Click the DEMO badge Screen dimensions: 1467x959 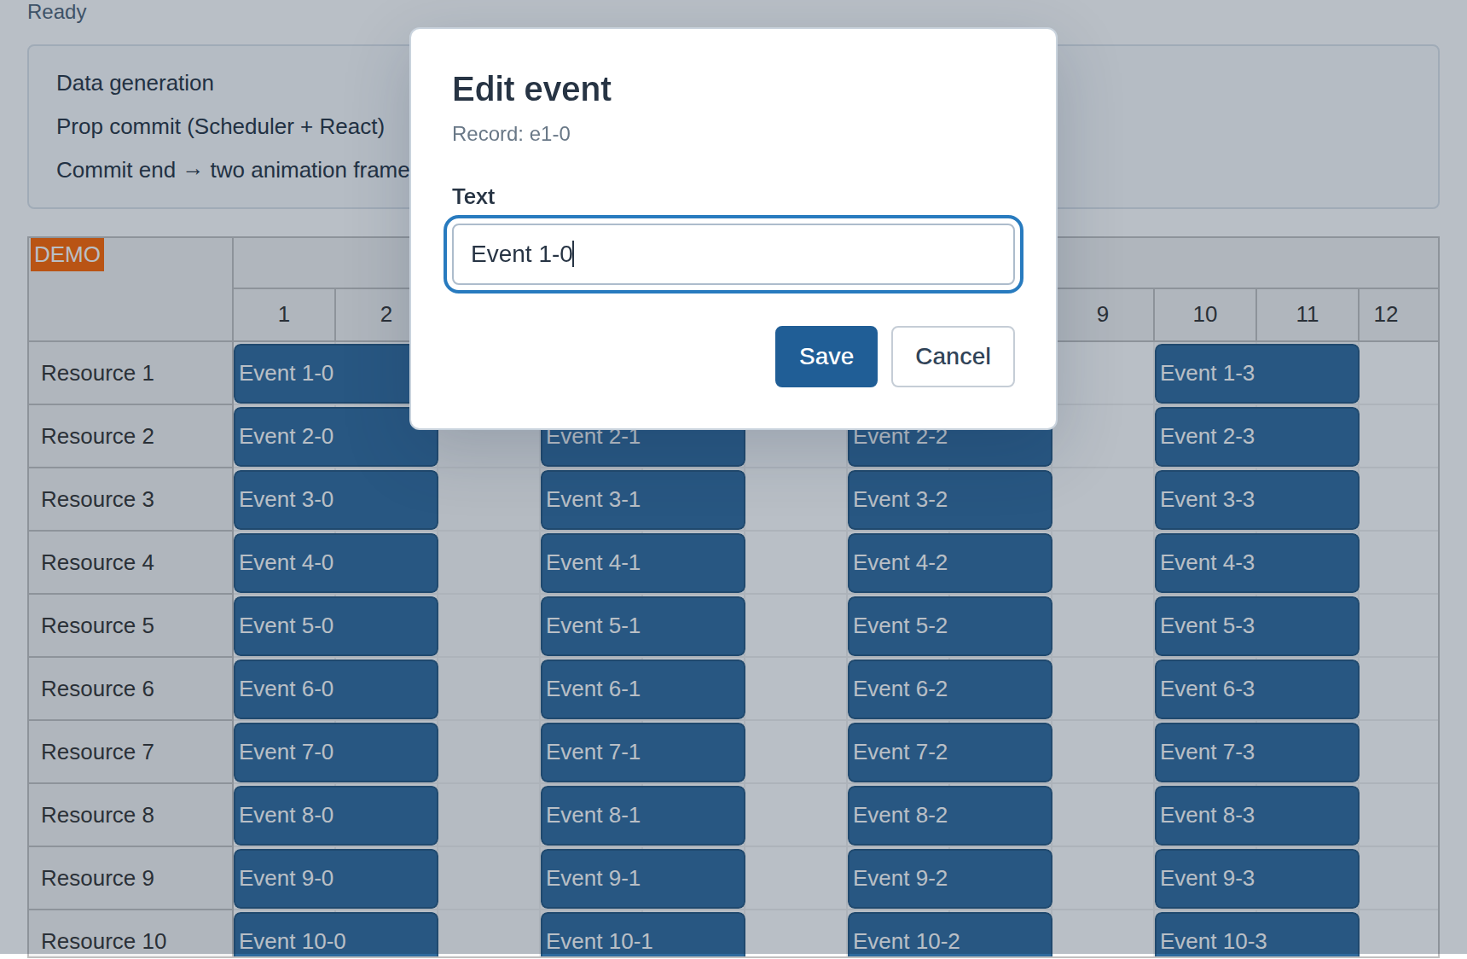[x=67, y=254]
